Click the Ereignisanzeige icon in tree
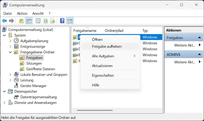The width and height of the screenshot is (204, 121). [16, 46]
